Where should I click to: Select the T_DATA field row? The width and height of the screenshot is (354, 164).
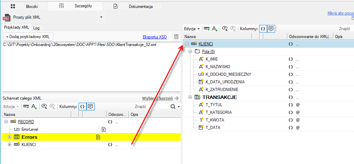[269, 128]
